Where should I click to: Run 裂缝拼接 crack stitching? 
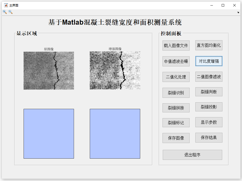pyautogui.click(x=176, y=108)
